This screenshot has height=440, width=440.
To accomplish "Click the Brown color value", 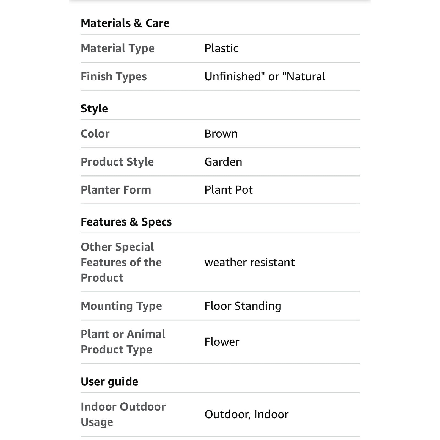I will click(221, 134).
